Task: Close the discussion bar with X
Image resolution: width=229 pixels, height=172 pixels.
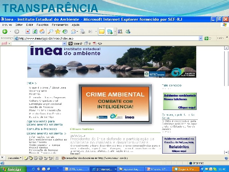Action: (x=2, y=158)
